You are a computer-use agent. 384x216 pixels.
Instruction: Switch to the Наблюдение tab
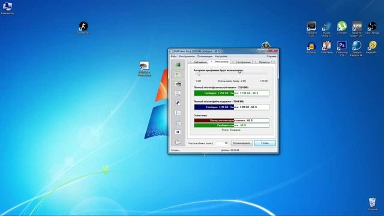click(198, 62)
